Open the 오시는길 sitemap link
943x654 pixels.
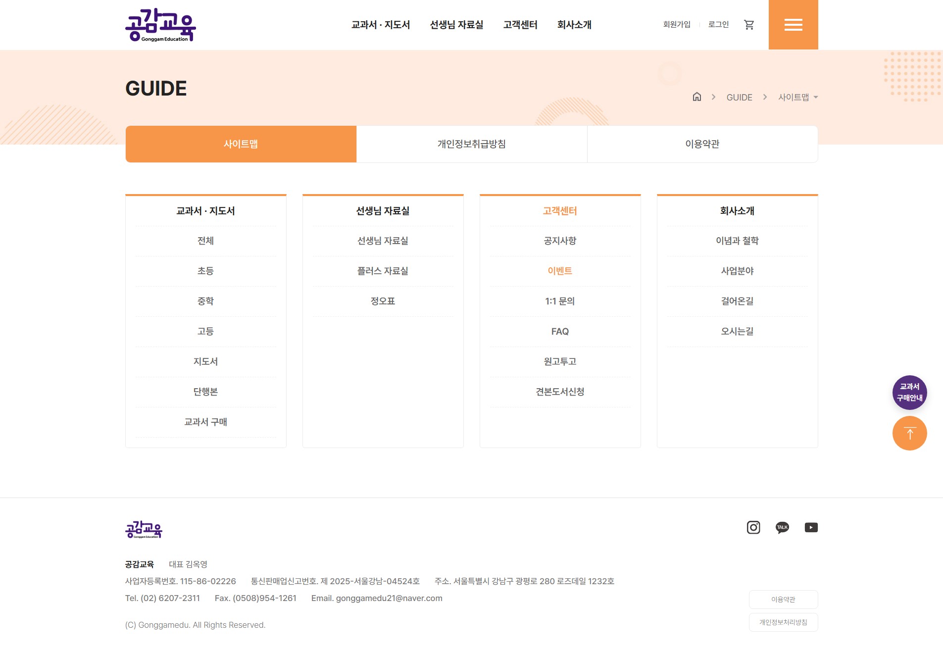click(737, 331)
